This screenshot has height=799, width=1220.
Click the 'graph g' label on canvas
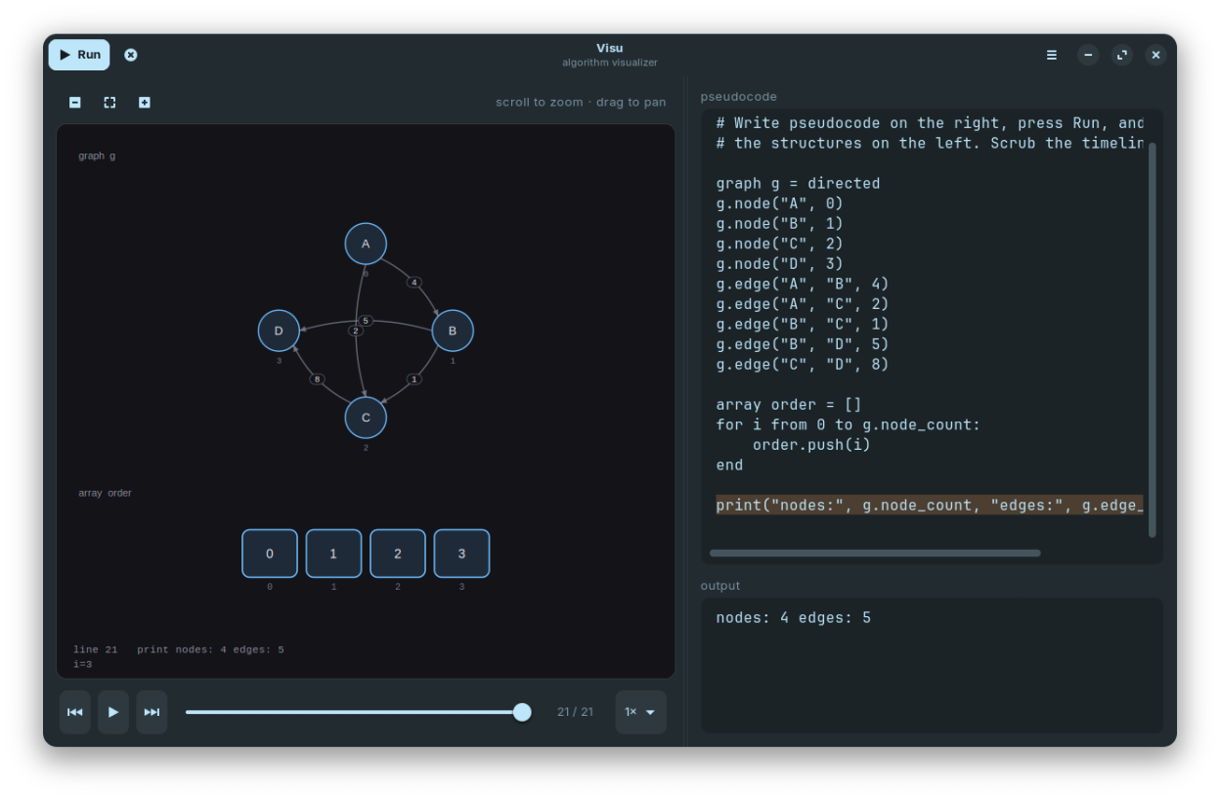[x=97, y=155]
